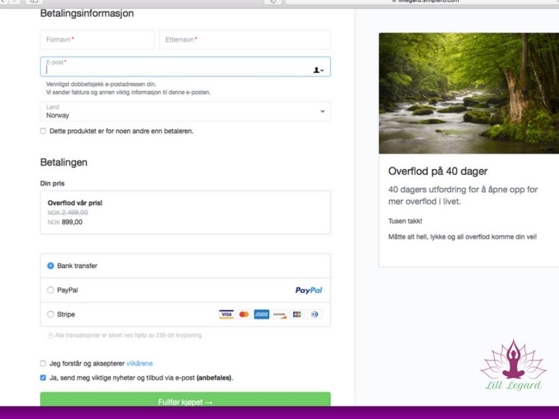Open the vilkårene terms link
The height and width of the screenshot is (419, 559).
140,363
